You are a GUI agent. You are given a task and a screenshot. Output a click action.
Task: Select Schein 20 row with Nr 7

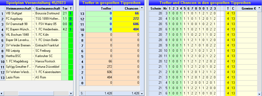[x=203, y=35]
